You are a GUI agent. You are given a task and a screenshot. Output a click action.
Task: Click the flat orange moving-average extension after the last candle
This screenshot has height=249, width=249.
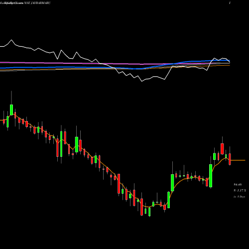click(238, 160)
